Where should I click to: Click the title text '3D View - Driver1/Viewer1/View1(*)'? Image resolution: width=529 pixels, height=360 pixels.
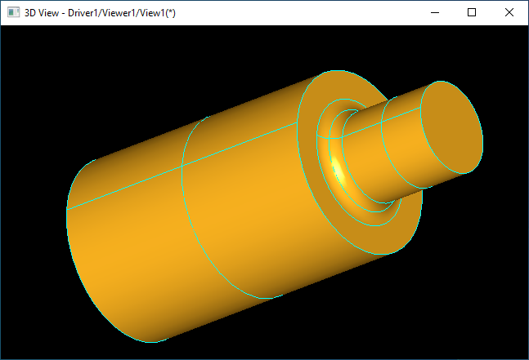click(100, 13)
